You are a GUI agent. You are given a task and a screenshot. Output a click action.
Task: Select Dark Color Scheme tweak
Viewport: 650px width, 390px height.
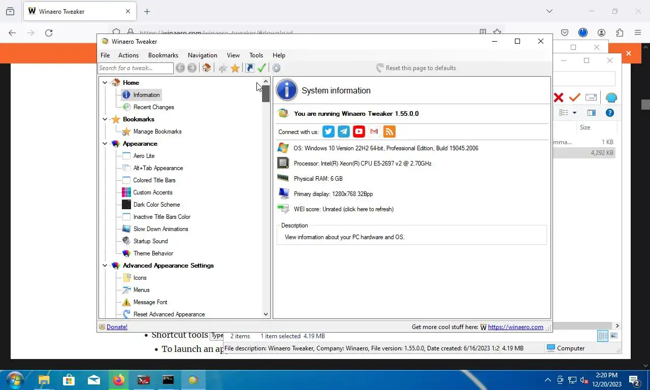click(156, 205)
